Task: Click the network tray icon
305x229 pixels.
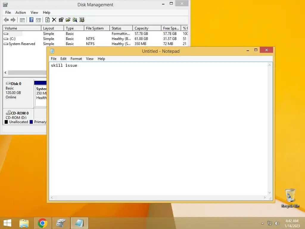Action: click(270, 223)
